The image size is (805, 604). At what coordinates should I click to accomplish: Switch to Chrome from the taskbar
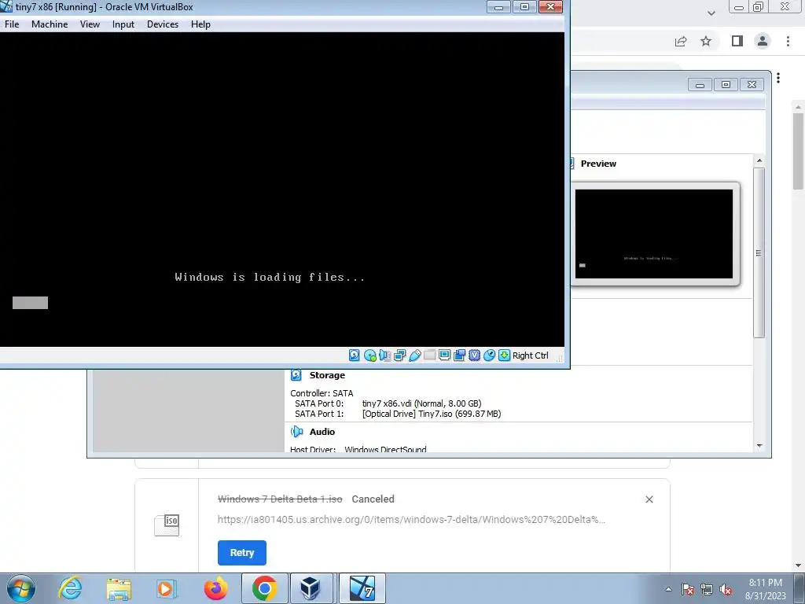pos(264,588)
